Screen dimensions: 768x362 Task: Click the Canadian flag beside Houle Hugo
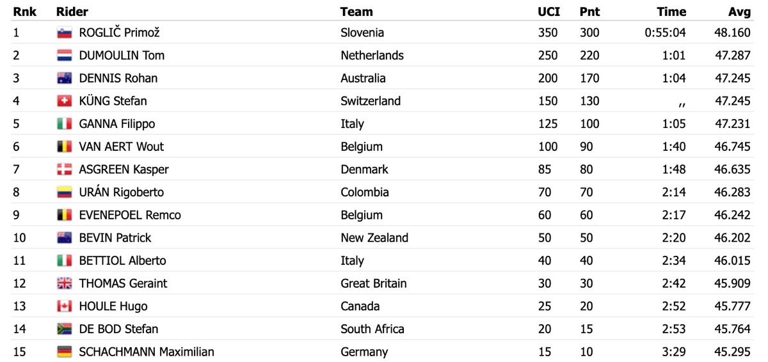click(x=64, y=306)
